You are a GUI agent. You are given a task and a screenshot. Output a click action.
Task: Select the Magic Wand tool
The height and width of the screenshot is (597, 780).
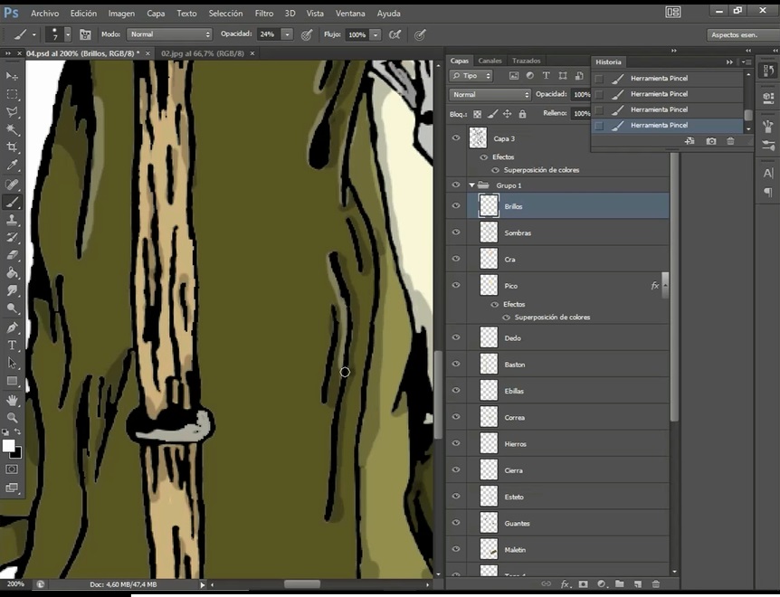coord(13,130)
